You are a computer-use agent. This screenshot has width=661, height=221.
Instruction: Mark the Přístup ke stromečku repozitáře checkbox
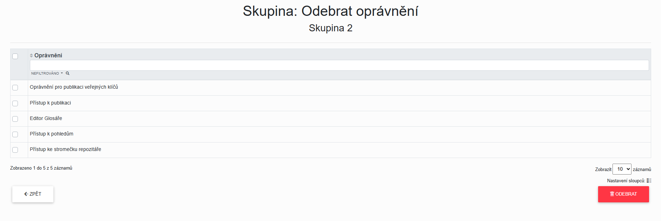(x=15, y=150)
